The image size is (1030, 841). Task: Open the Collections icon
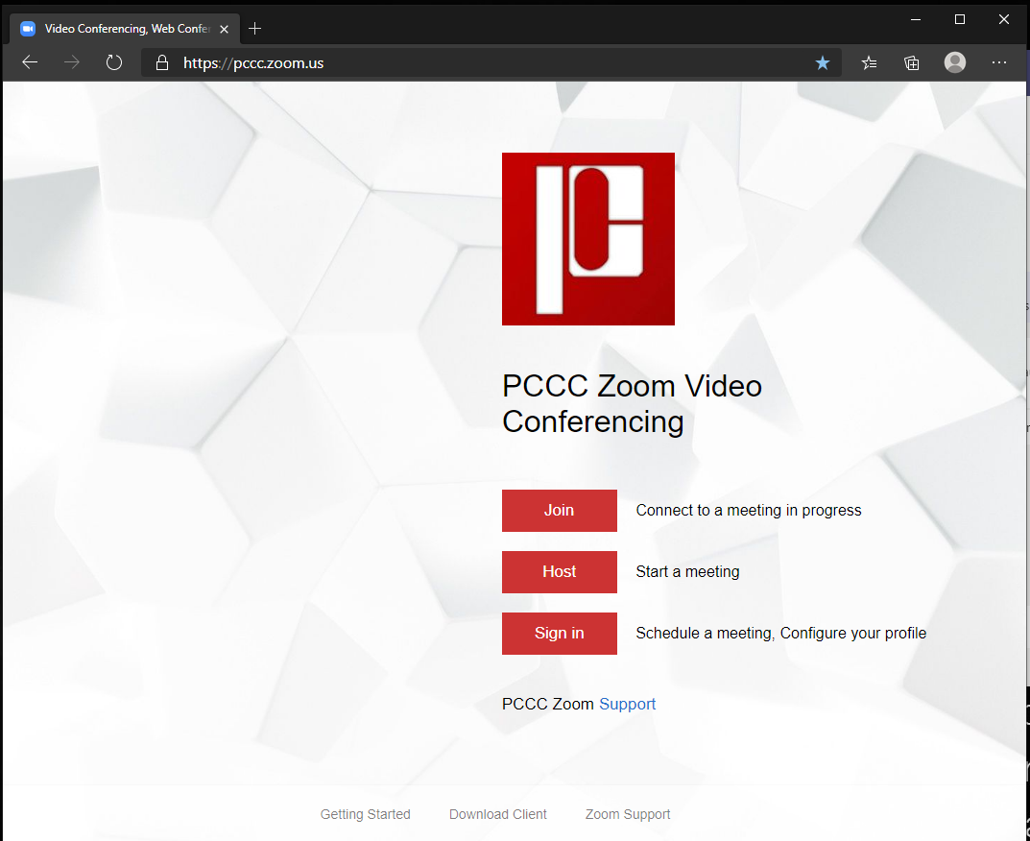(912, 62)
